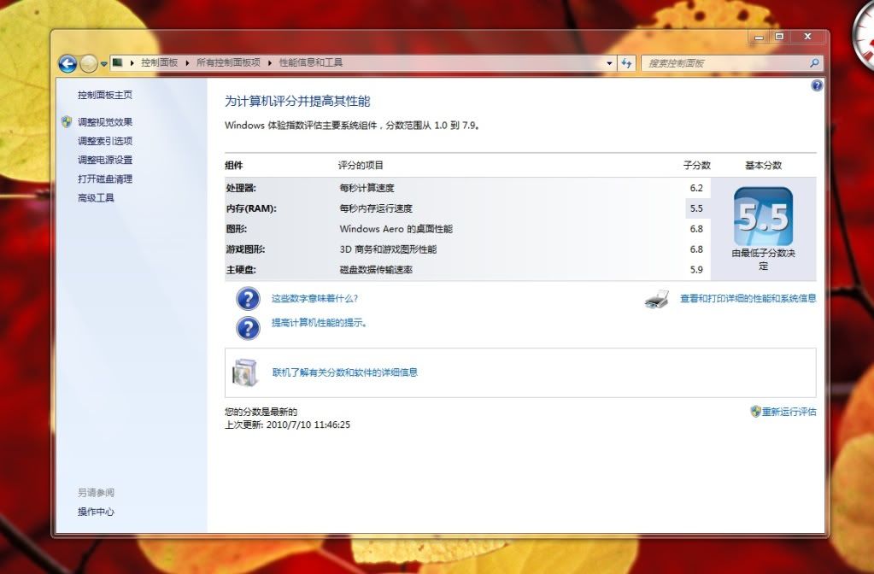Expand the address bar history dropdown
The width and height of the screenshot is (874, 574).
[609, 63]
